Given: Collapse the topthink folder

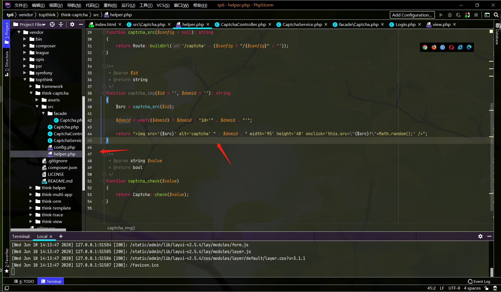Looking at the screenshot, I should (25, 79).
